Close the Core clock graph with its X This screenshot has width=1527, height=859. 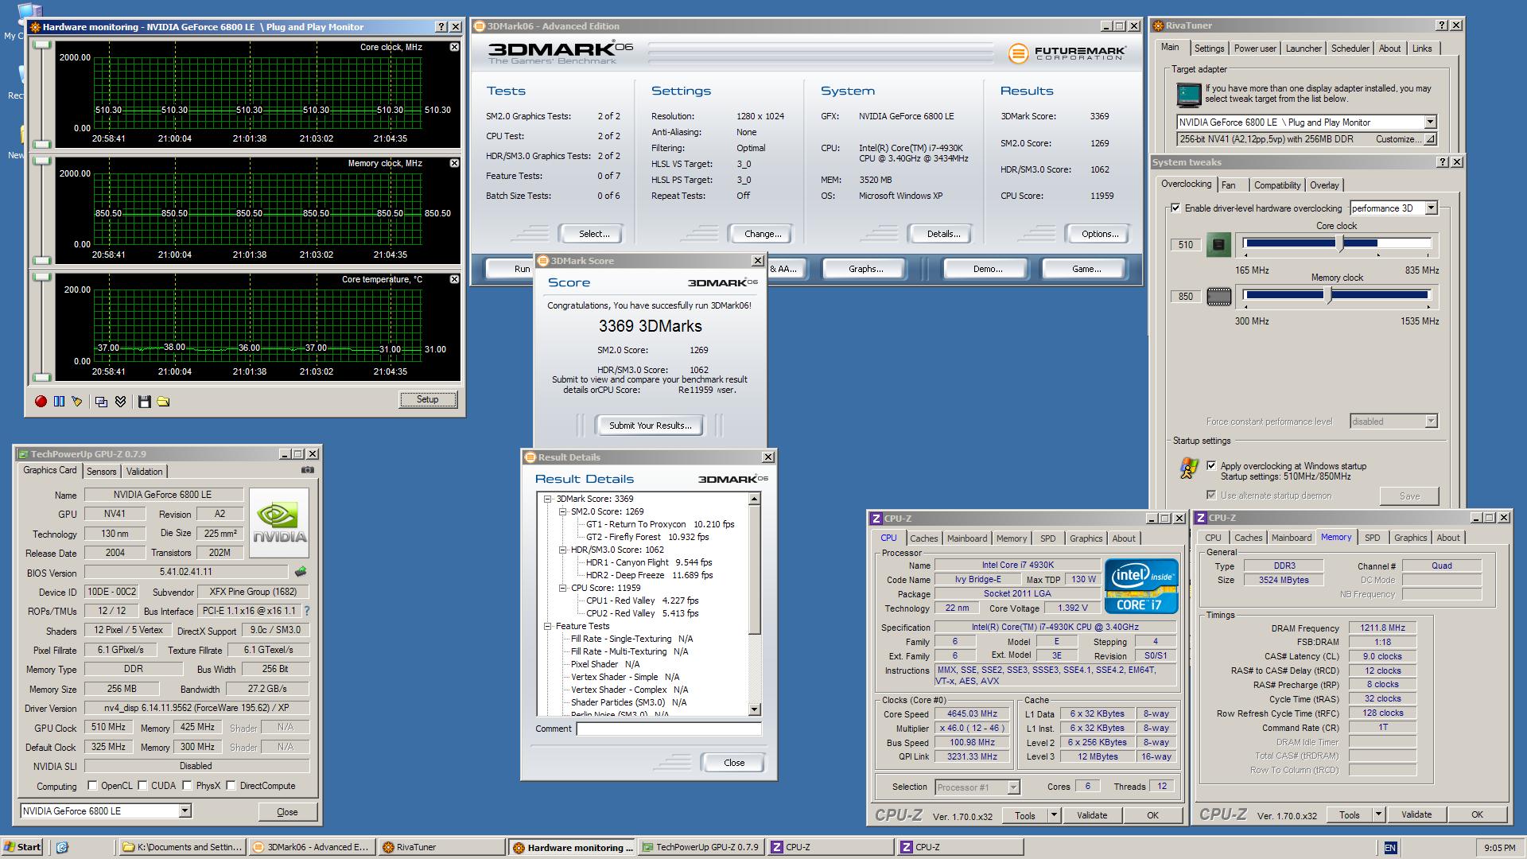454,47
